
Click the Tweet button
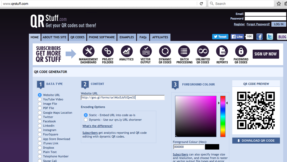(220, 37)
